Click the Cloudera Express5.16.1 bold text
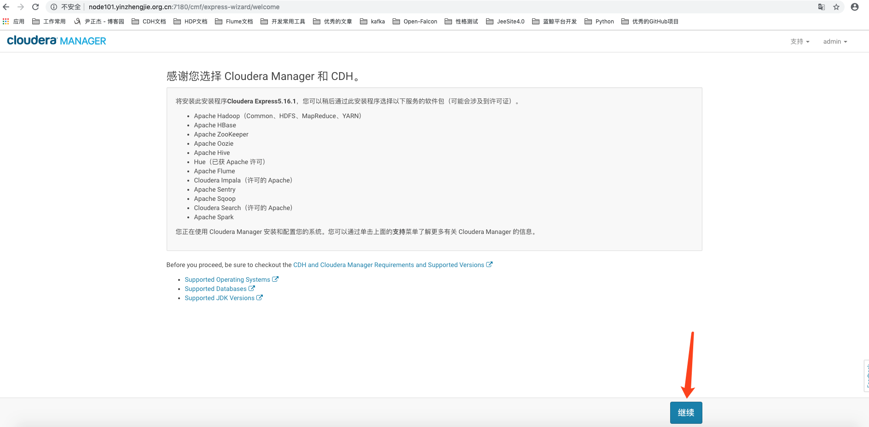The image size is (869, 427). pos(261,101)
